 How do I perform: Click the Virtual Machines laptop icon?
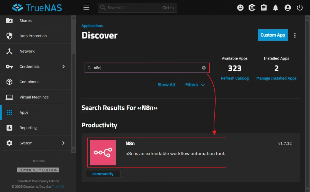(9, 97)
